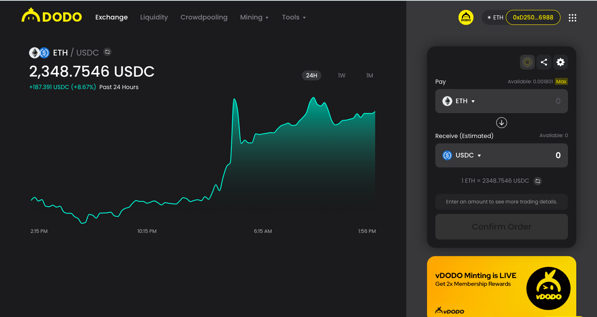Click the vDODO logo in banner

[x=450, y=310]
